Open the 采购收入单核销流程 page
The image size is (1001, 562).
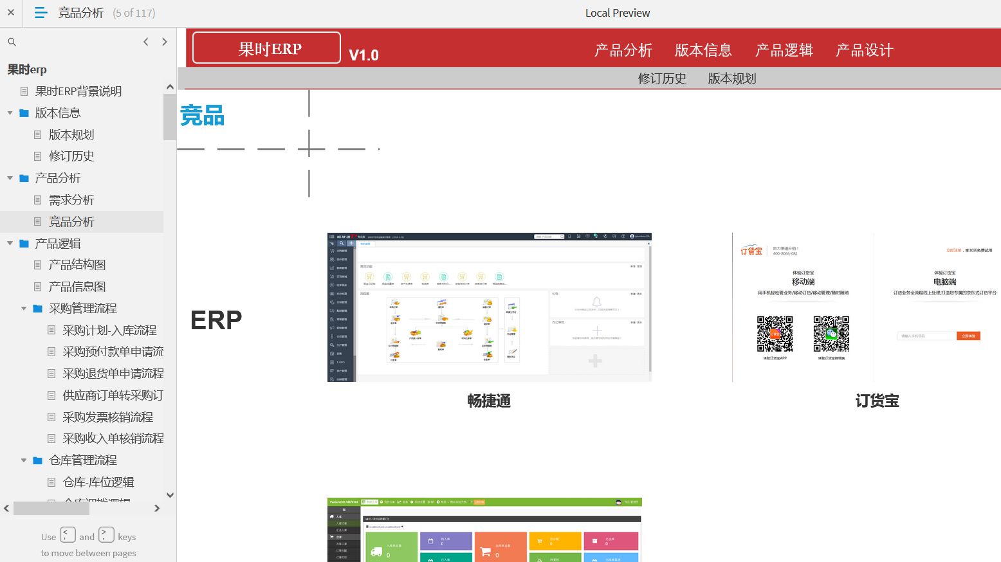113,439
